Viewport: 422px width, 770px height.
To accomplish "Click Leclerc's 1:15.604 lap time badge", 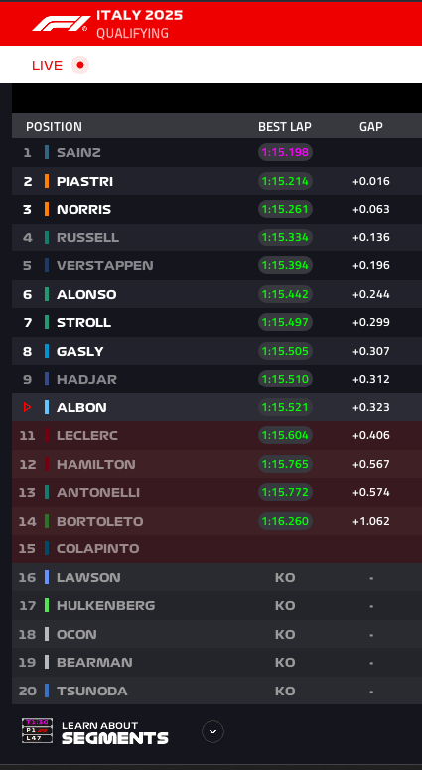I will [285, 435].
